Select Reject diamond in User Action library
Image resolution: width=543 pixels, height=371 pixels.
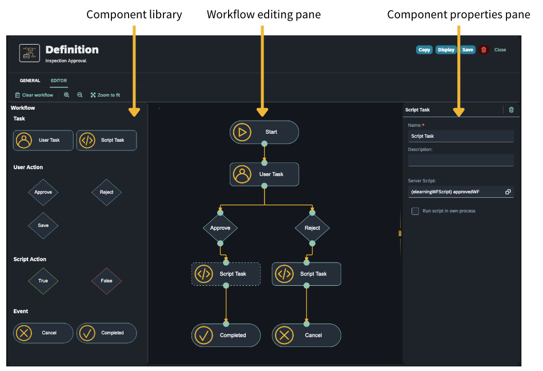pos(107,192)
